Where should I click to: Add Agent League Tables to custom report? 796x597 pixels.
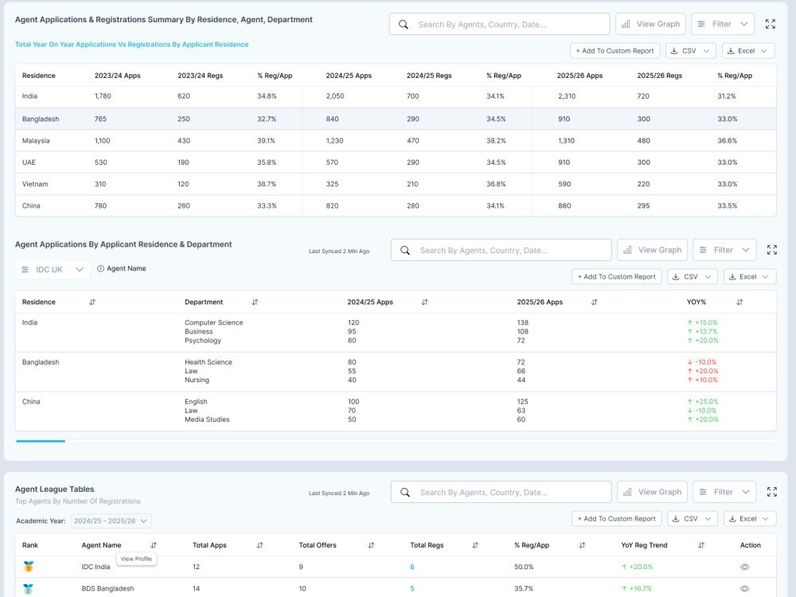[x=616, y=519]
